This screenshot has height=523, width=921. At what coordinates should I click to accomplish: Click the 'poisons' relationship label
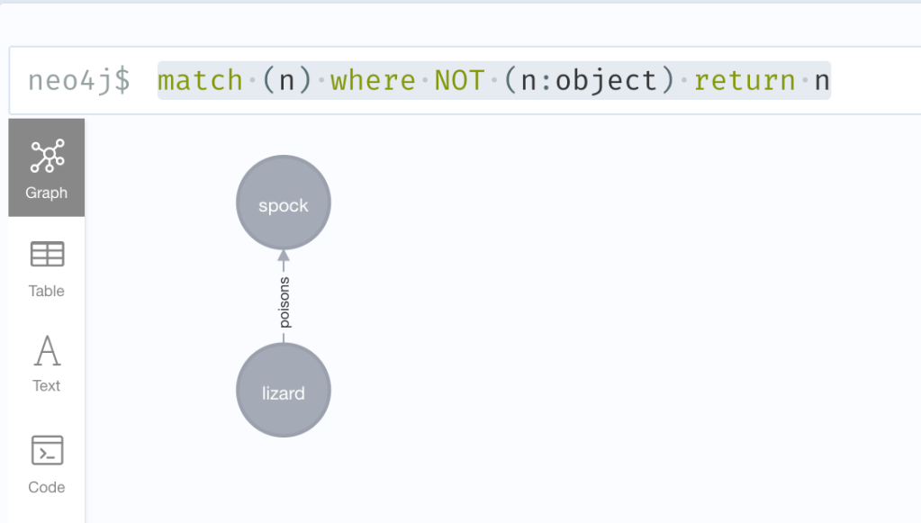(284, 303)
